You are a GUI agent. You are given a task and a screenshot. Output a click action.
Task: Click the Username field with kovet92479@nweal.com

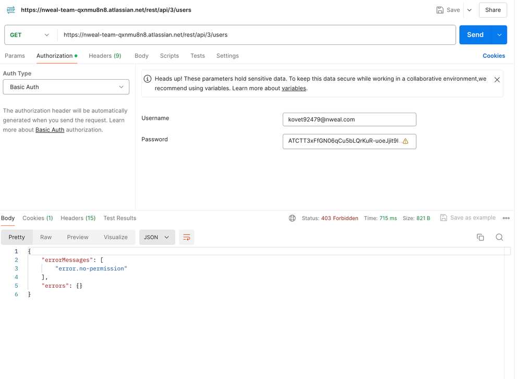(349, 119)
